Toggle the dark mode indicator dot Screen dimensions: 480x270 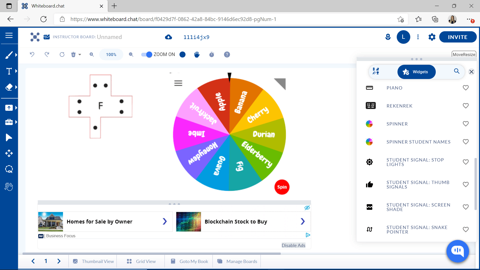[x=183, y=54]
